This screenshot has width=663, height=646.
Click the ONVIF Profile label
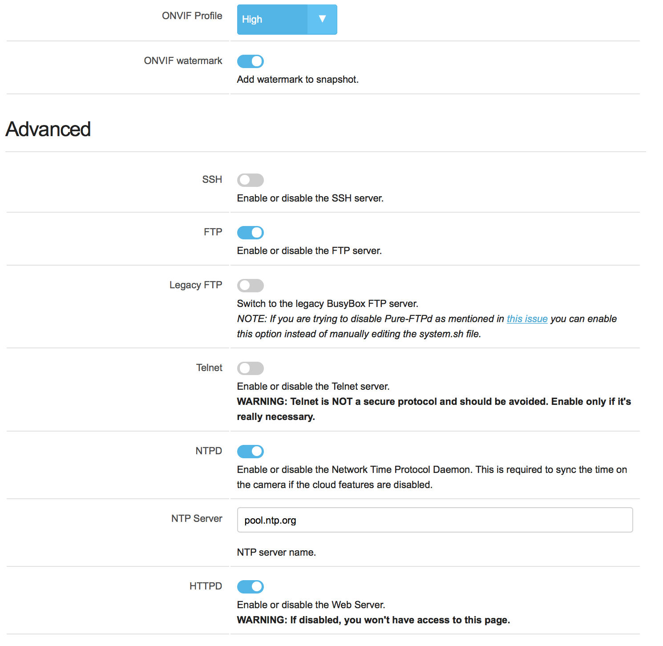(192, 16)
